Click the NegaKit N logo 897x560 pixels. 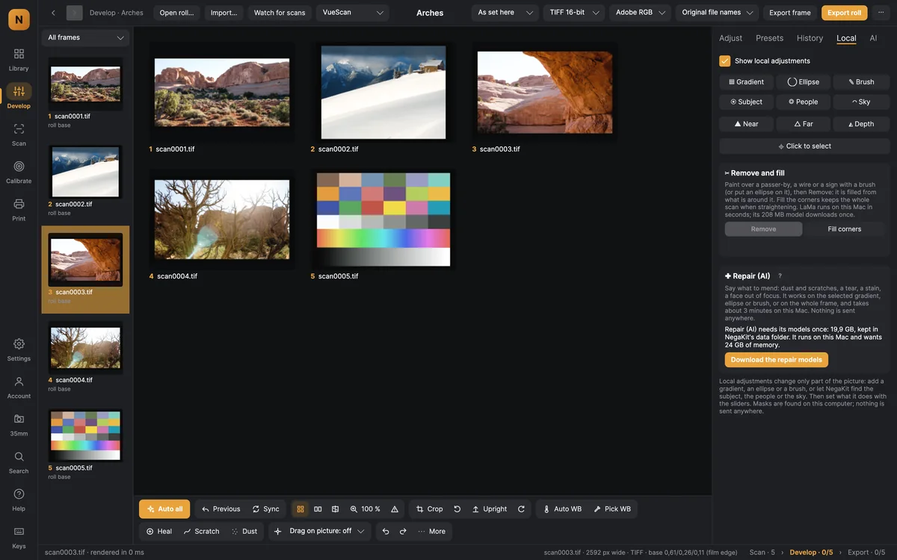[19, 19]
